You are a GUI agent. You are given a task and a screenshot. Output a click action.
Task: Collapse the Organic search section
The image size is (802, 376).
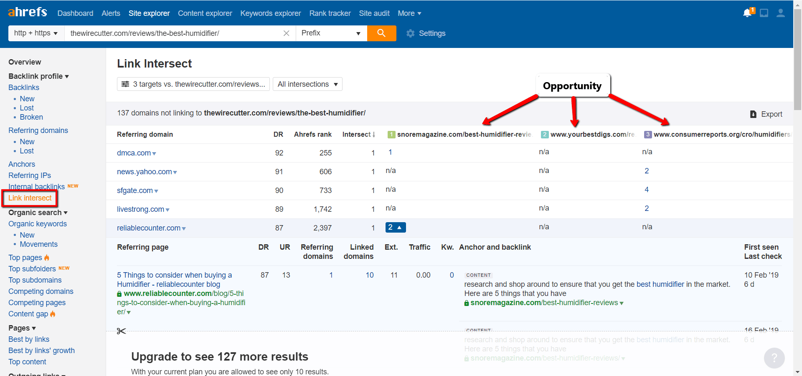tap(38, 213)
